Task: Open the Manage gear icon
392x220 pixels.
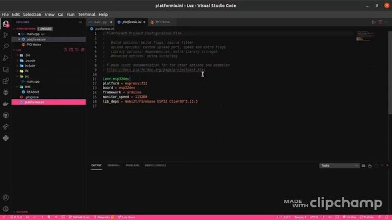Action: pyautogui.click(x=6, y=209)
